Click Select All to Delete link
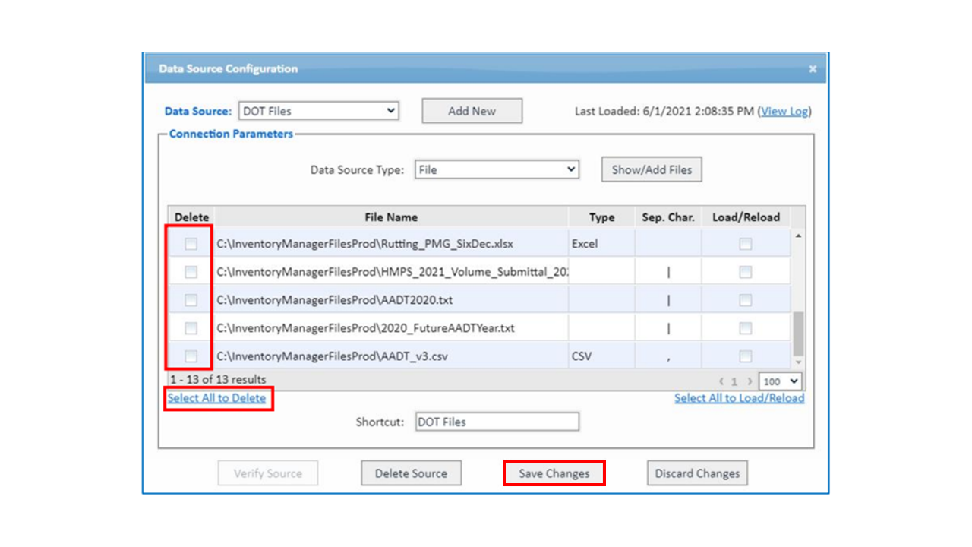Screen dimensions: 972x547 click(217, 398)
